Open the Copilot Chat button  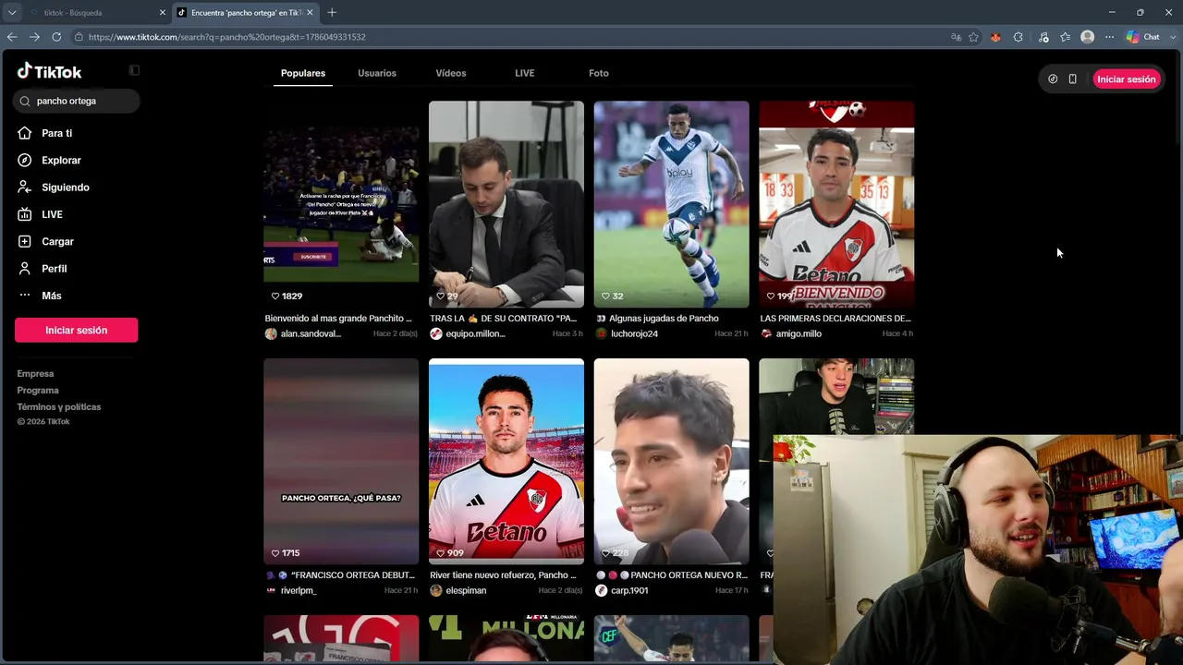(x=1143, y=37)
